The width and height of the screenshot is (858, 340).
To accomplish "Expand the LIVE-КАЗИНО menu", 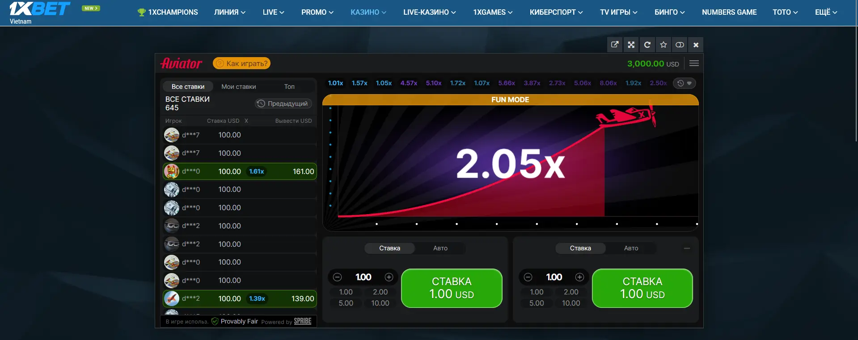I will coord(430,12).
